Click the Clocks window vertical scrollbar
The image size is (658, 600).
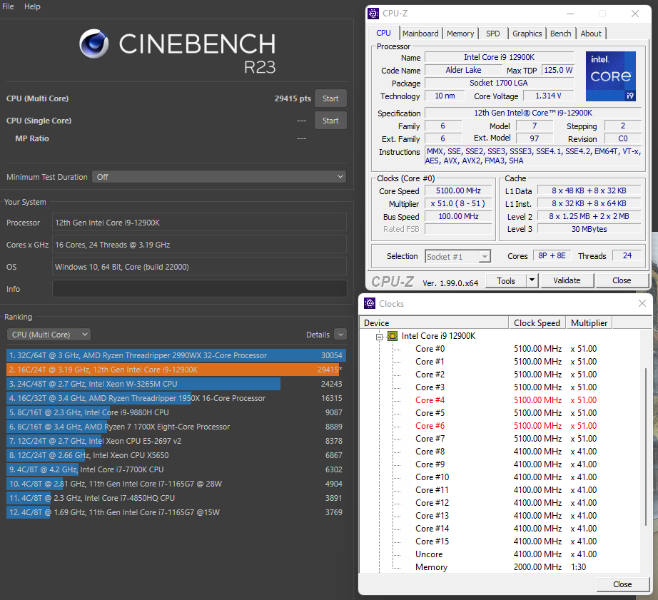click(x=646, y=447)
